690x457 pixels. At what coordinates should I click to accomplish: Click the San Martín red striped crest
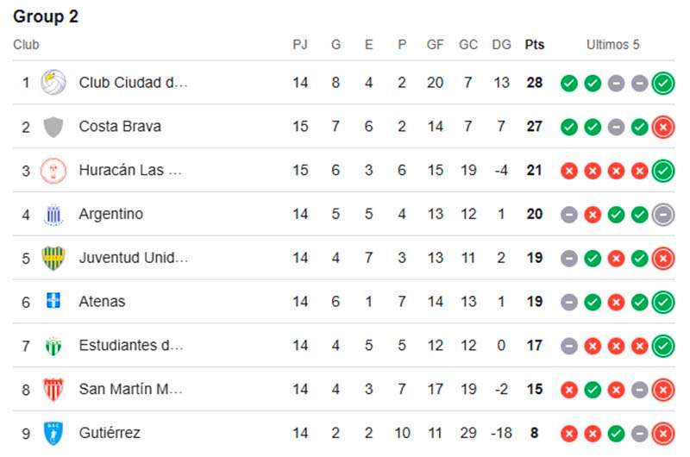pos(53,389)
